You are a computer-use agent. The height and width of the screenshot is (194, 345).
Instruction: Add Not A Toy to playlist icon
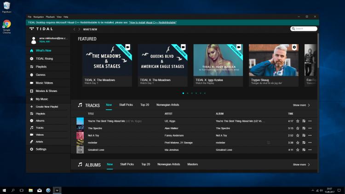(304, 136)
